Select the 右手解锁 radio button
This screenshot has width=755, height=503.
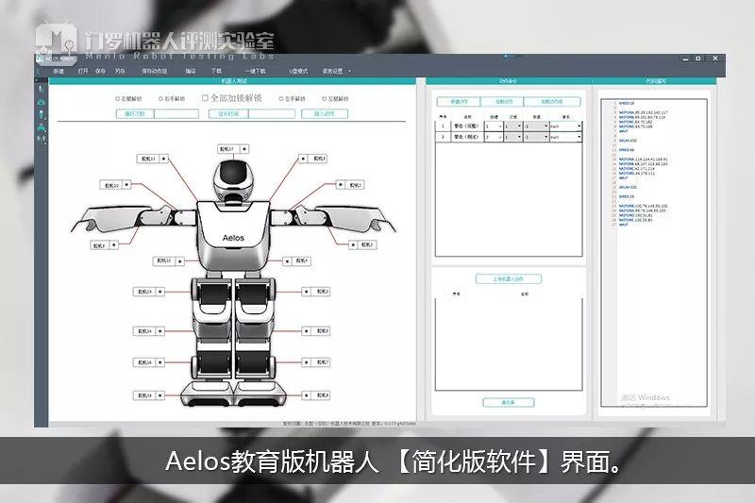click(160, 99)
